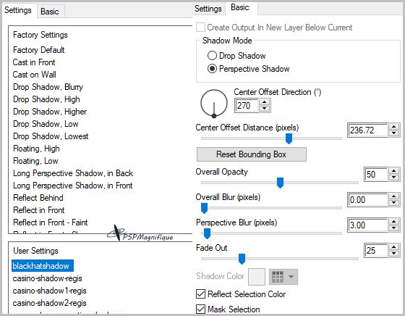Decrease Overall Blur using down spinner
Viewport: 405px width, 316px height.
coord(393,203)
